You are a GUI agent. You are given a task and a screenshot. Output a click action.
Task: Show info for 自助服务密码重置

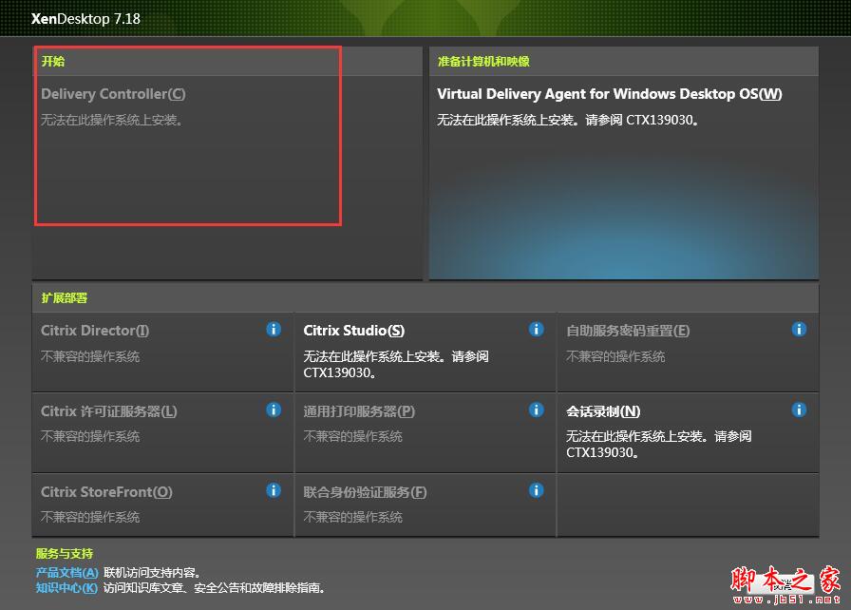[799, 329]
